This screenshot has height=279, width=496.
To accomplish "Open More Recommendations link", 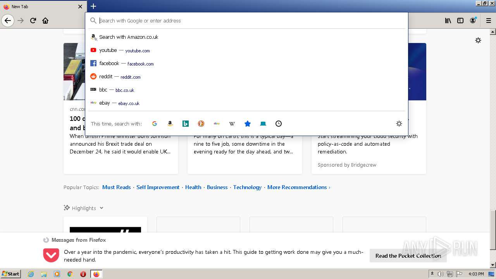I will click(299, 187).
